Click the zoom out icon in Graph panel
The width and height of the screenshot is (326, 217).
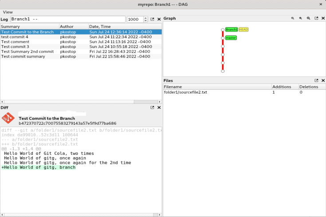pyautogui.click(x=293, y=18)
